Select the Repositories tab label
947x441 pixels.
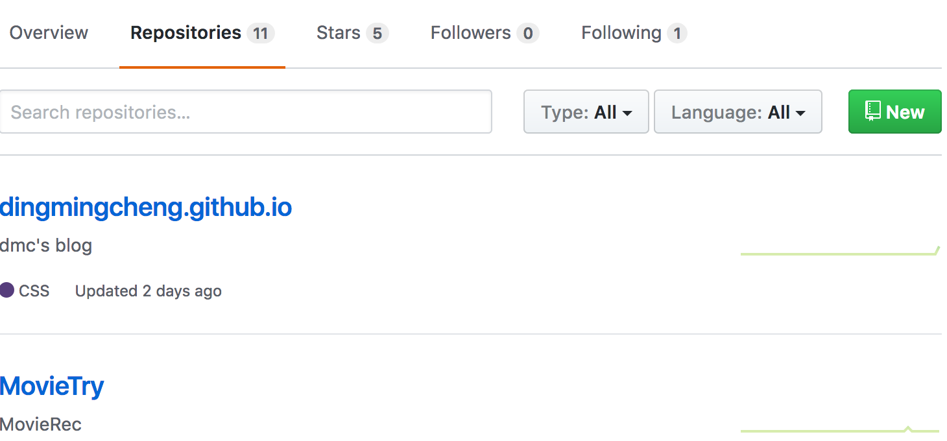186,33
